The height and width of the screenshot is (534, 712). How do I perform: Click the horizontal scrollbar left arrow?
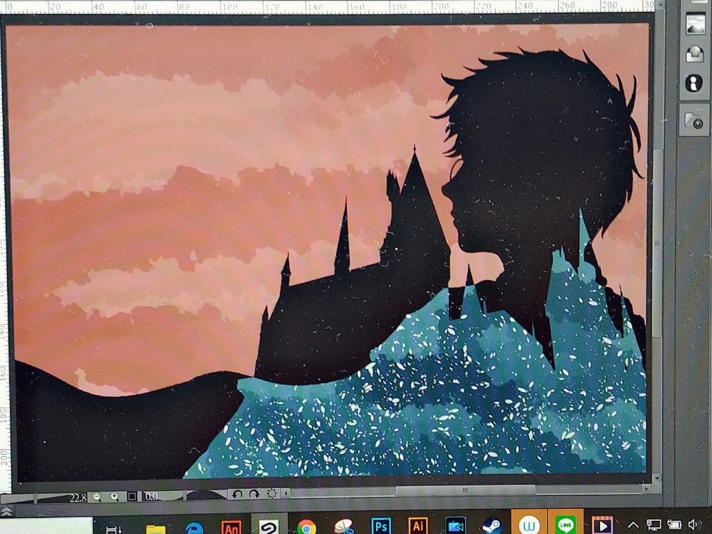click(286, 493)
